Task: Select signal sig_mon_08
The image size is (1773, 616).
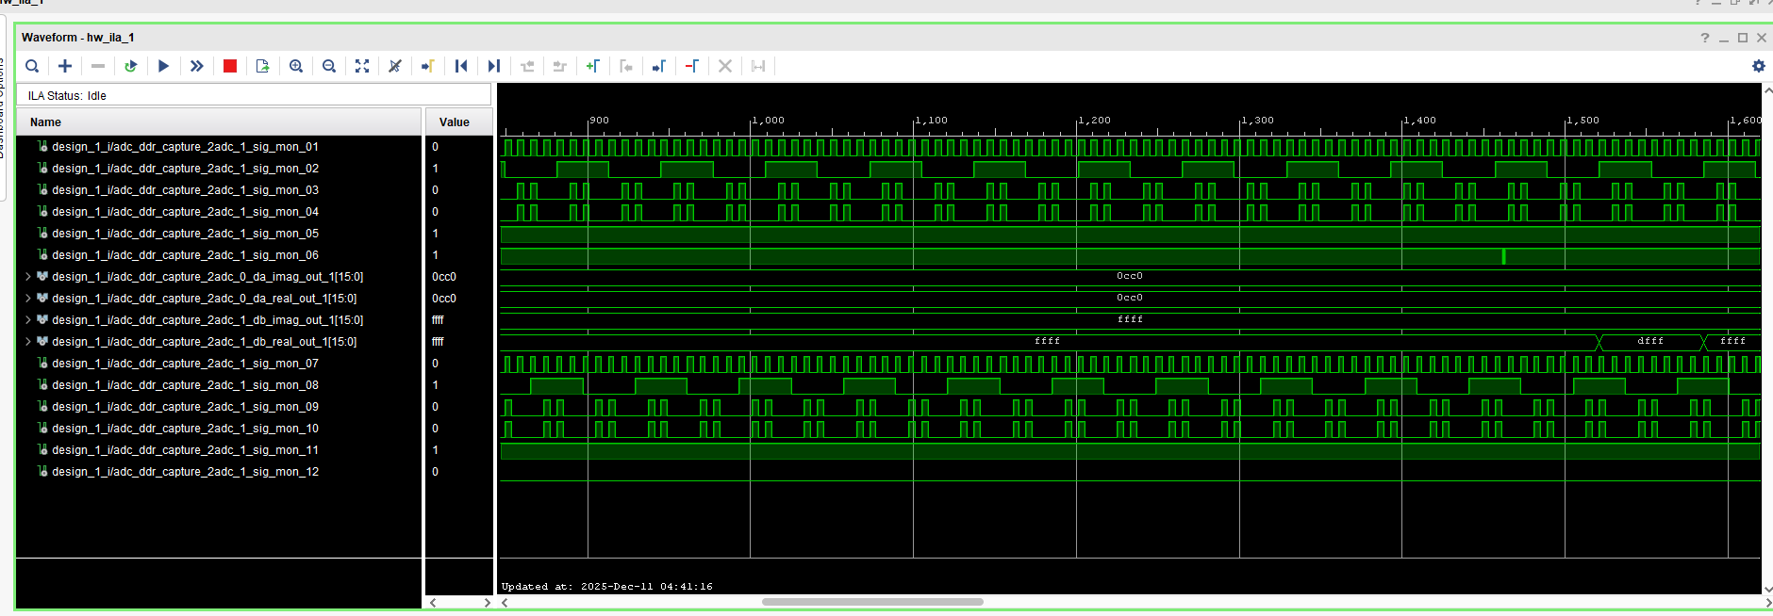Action: click(185, 385)
